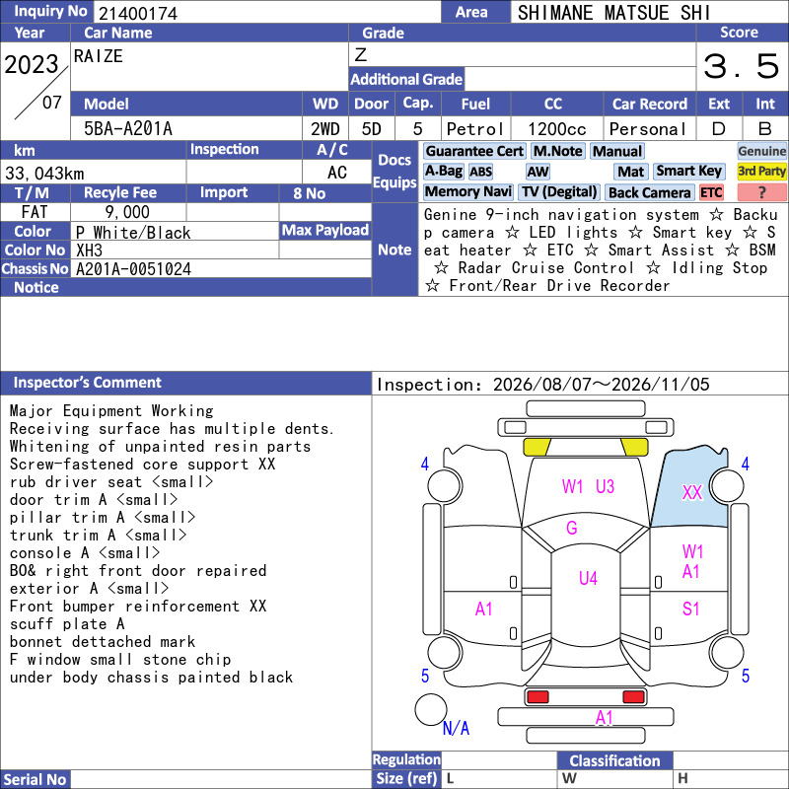789x789 pixels.
Task: Click the interior grade B
Action: click(x=765, y=129)
